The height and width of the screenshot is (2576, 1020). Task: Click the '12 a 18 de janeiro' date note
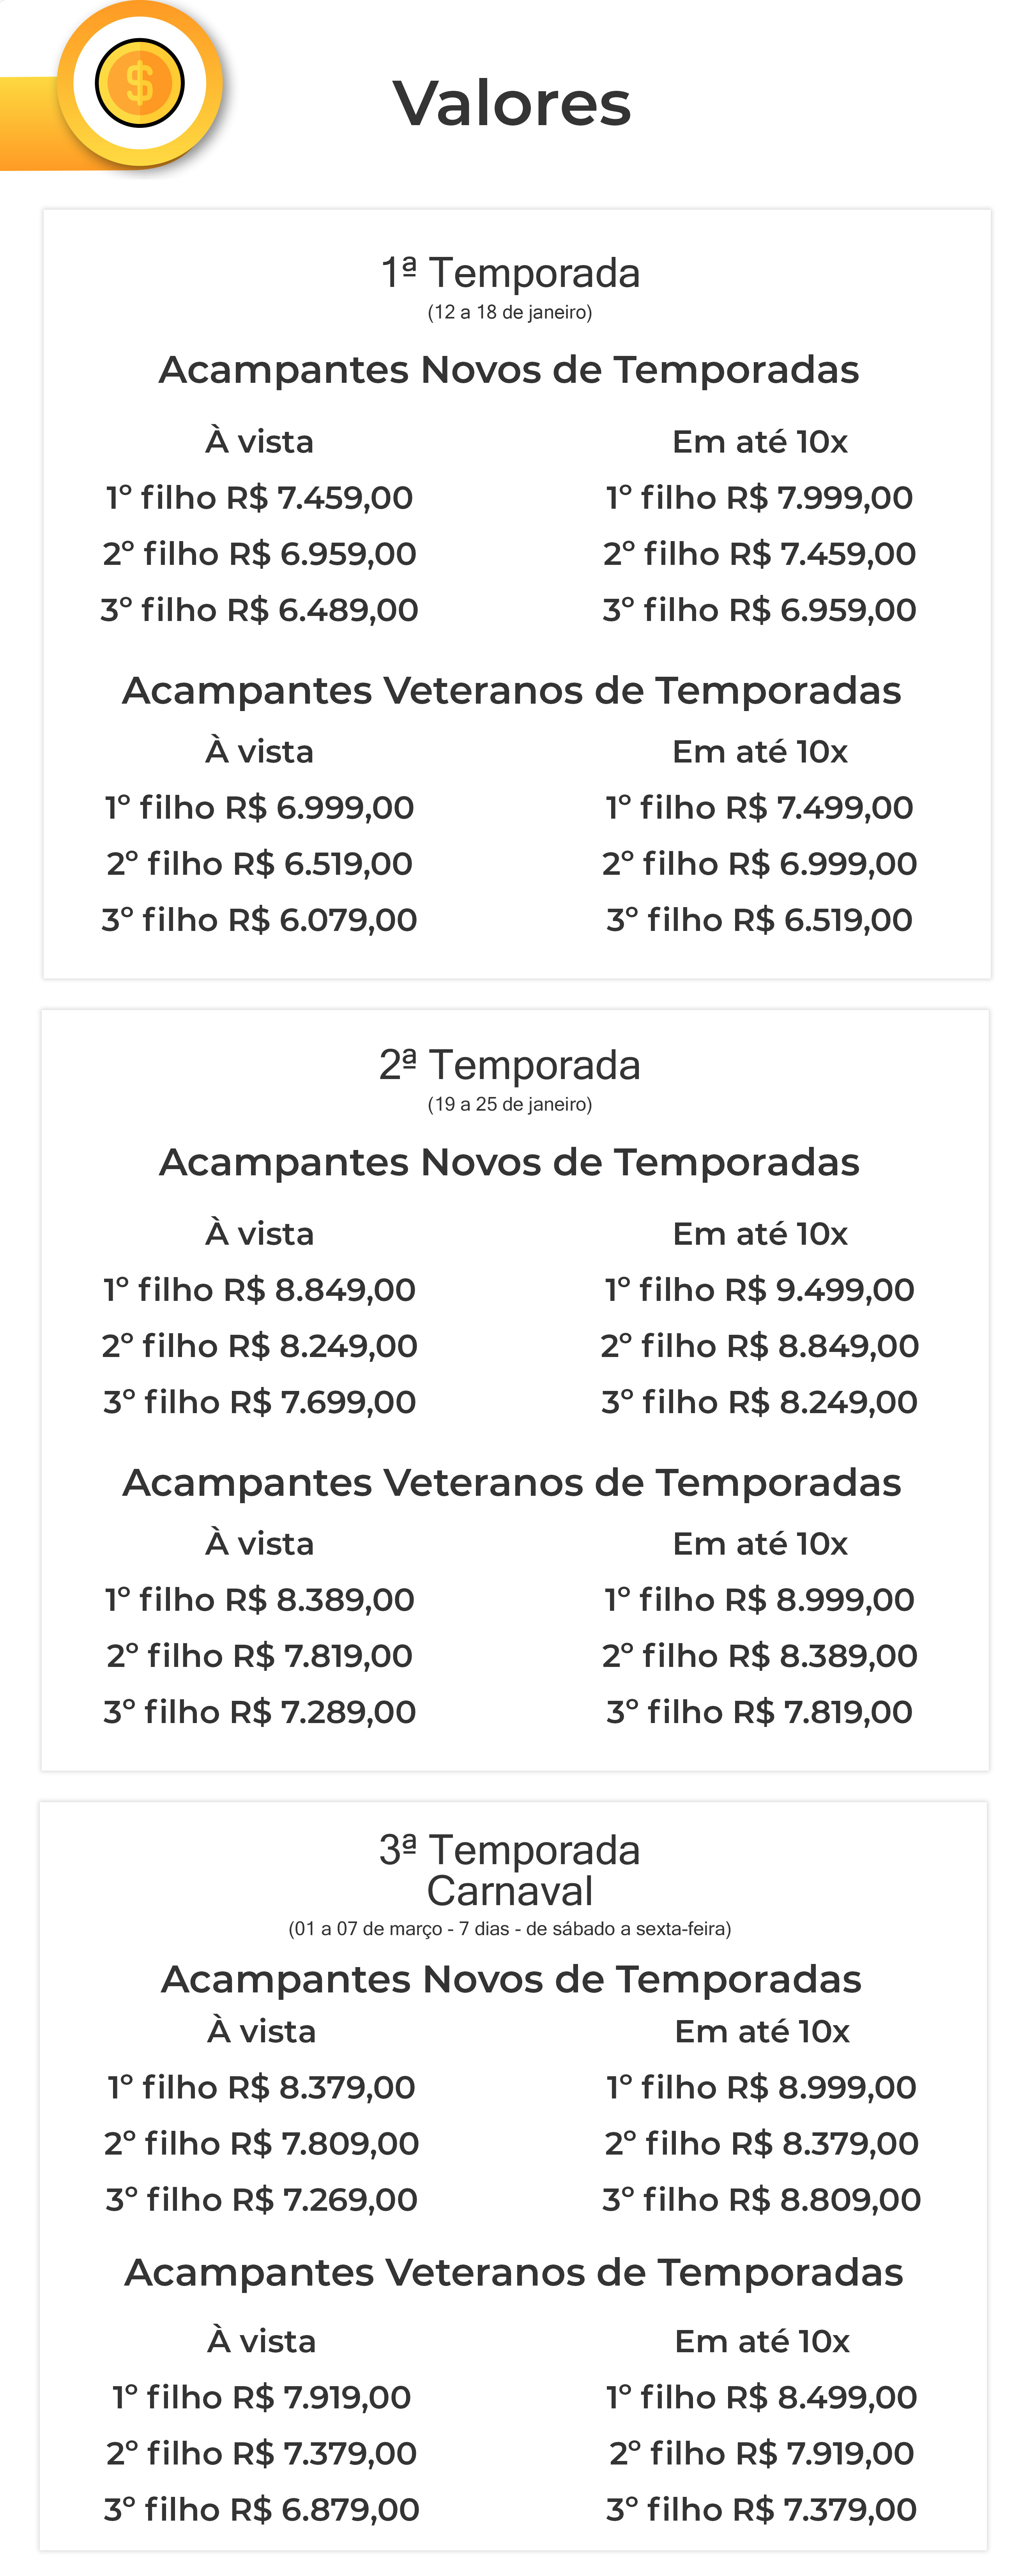pyautogui.click(x=510, y=312)
